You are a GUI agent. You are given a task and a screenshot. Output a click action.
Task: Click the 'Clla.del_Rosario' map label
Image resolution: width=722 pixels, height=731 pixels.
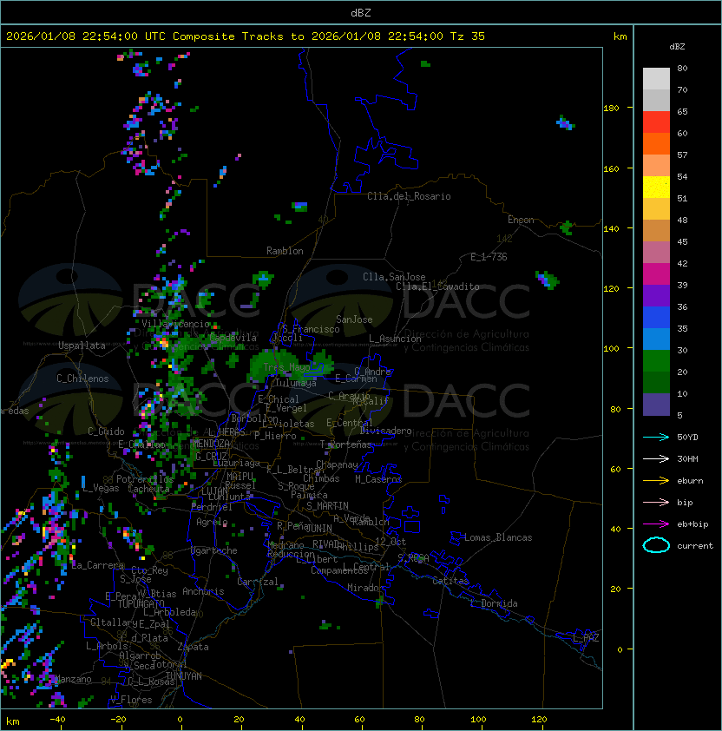coord(409,196)
